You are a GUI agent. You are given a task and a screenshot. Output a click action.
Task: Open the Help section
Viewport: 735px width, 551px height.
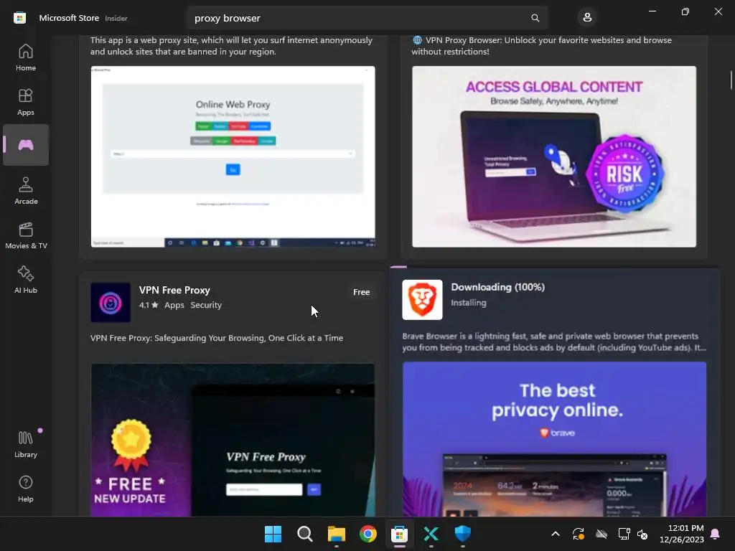tap(26, 489)
